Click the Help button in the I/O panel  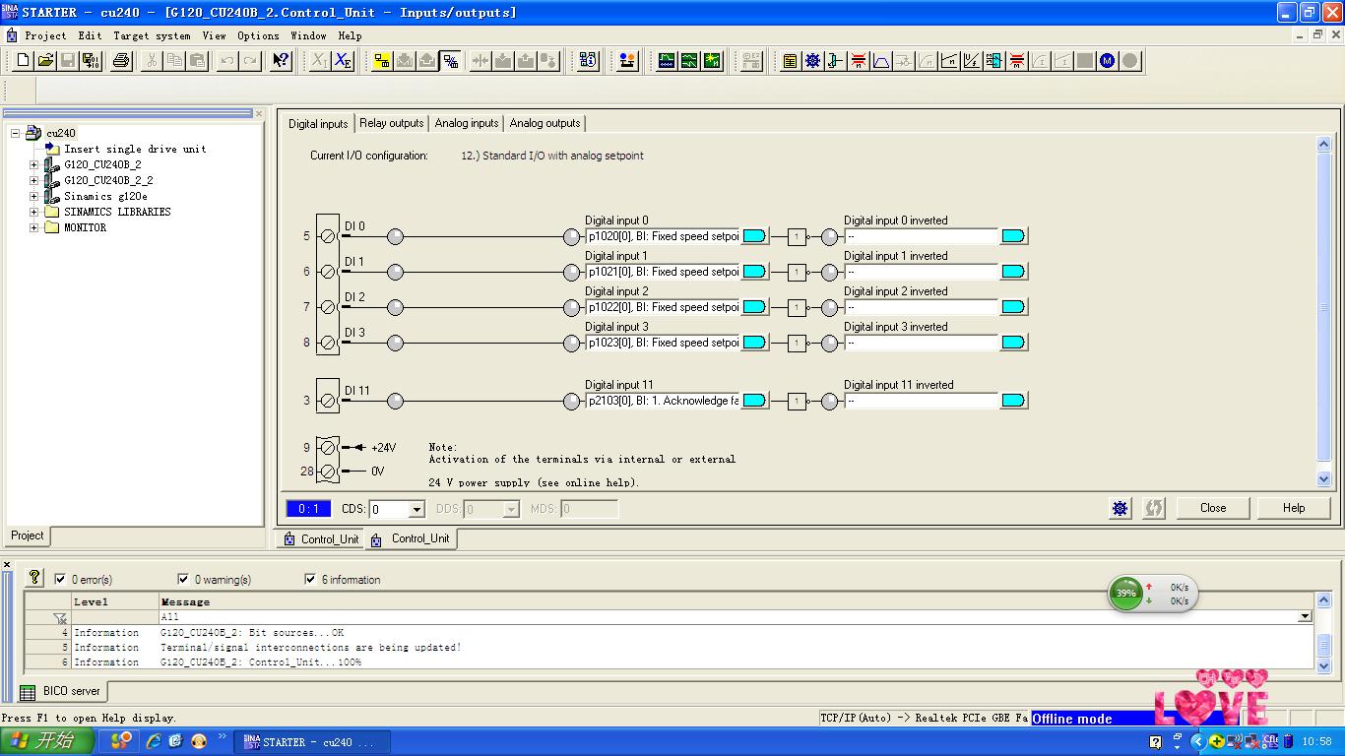pyautogui.click(x=1294, y=508)
